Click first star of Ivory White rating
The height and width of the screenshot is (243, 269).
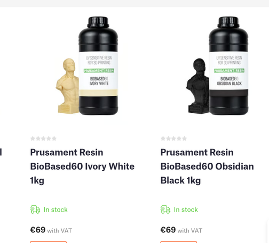(33, 138)
